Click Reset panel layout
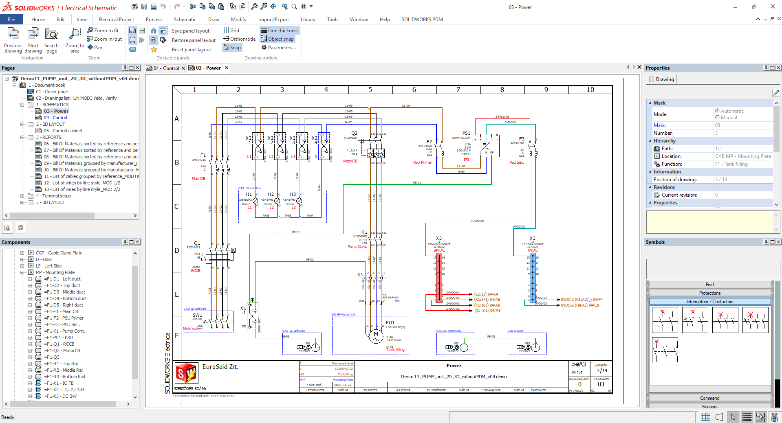Image resolution: width=782 pixels, height=423 pixels. (192, 50)
